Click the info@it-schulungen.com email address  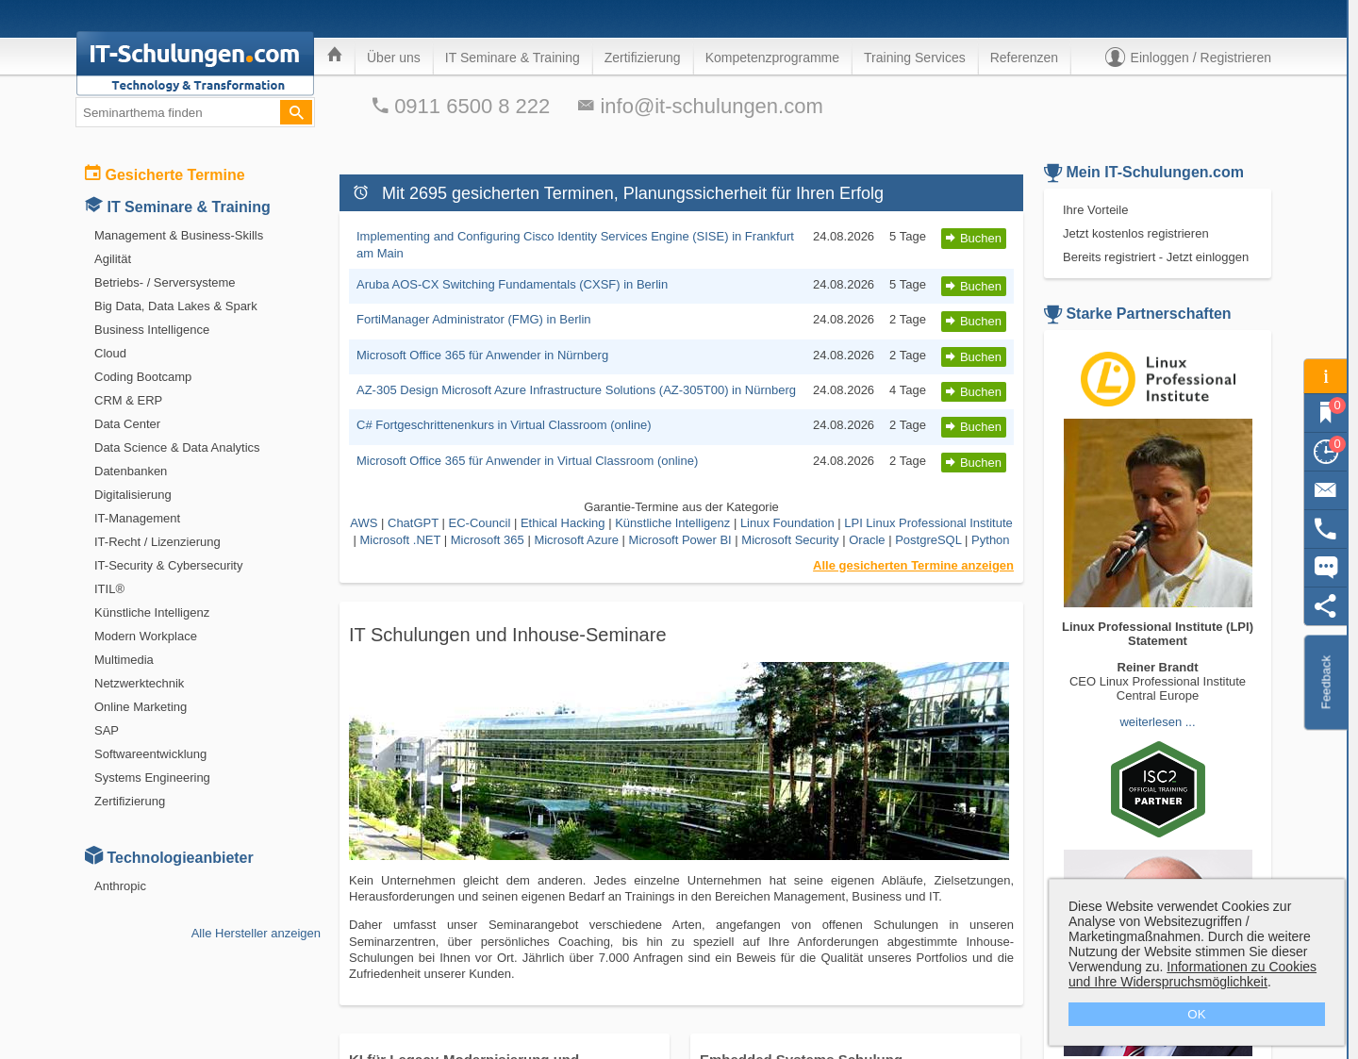pos(711,107)
